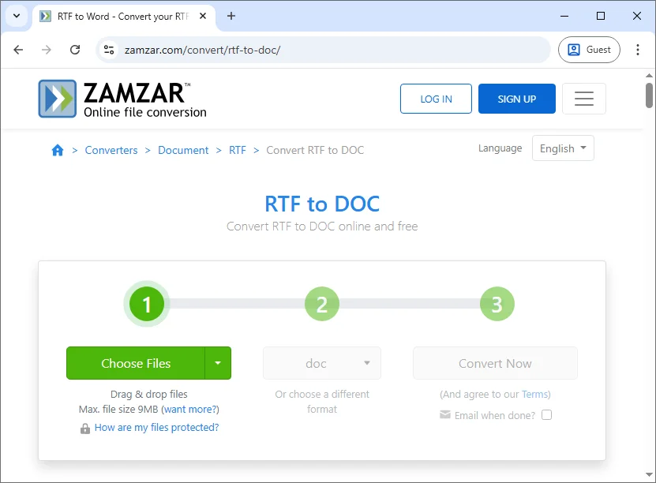Viewport: 656px width, 483px height.
Task: Click the padlock icon next to file protection info
Action: (85, 427)
